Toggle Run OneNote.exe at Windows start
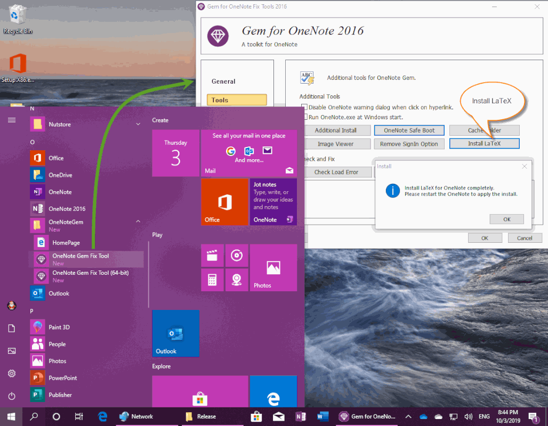 pos(304,117)
